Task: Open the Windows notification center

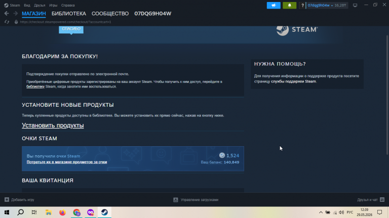Action: click(379, 212)
